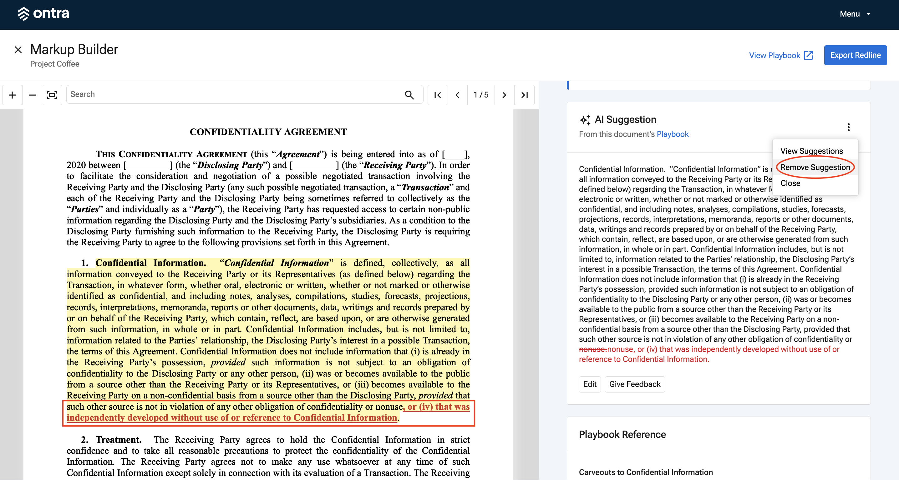The image size is (899, 480).
Task: Close the Markup Builder with X
Action: click(x=18, y=50)
